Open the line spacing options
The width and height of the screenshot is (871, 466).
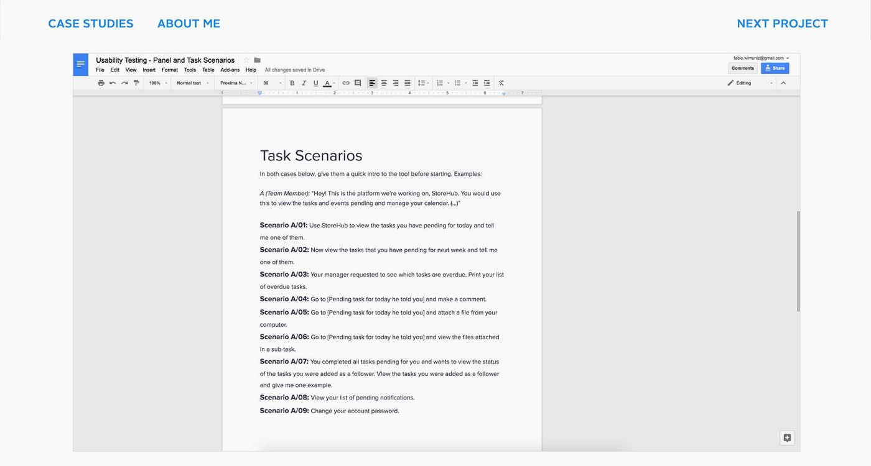423,83
